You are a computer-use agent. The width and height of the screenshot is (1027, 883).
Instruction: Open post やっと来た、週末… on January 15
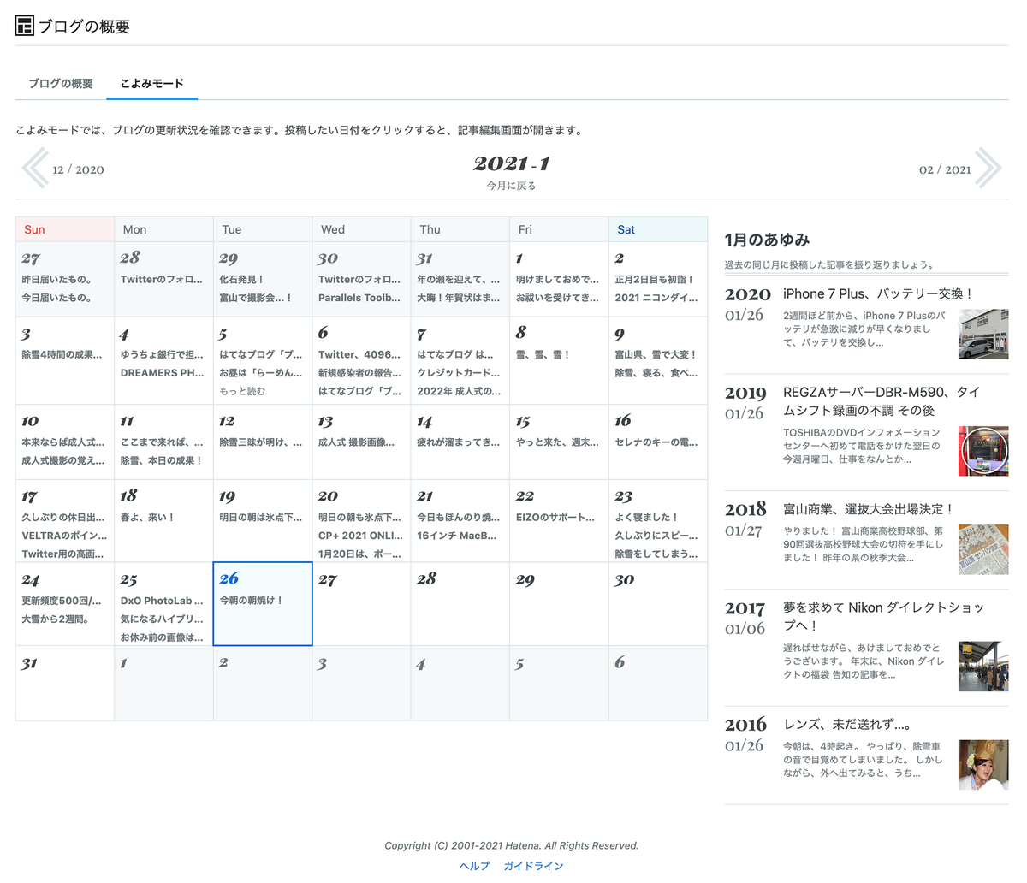click(557, 442)
